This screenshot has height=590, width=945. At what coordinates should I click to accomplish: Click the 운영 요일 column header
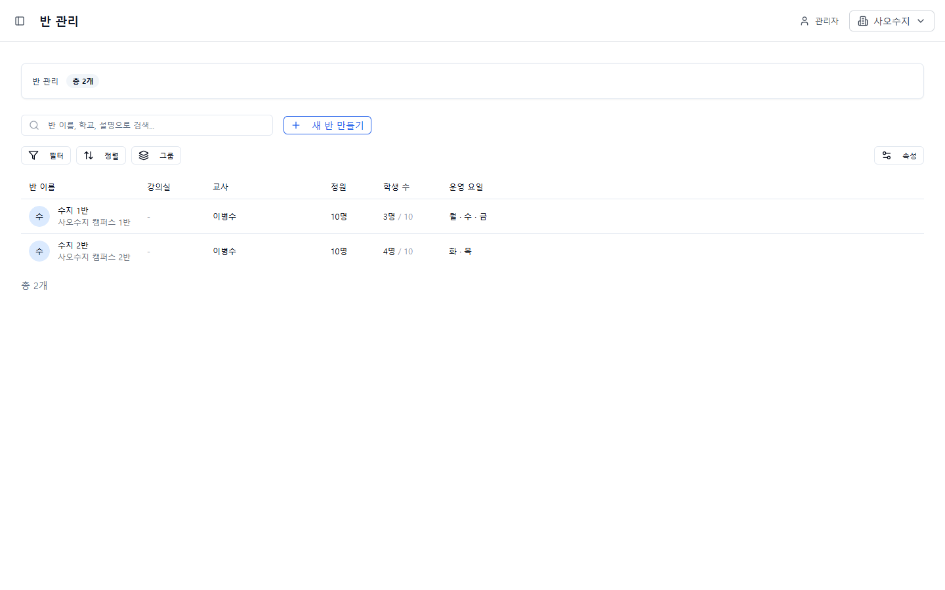(x=466, y=187)
